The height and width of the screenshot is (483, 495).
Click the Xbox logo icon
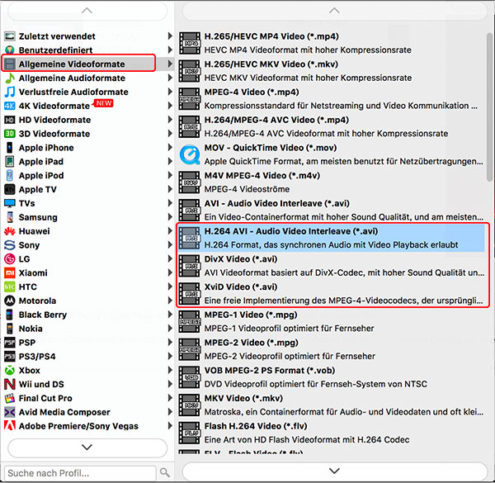(x=10, y=370)
